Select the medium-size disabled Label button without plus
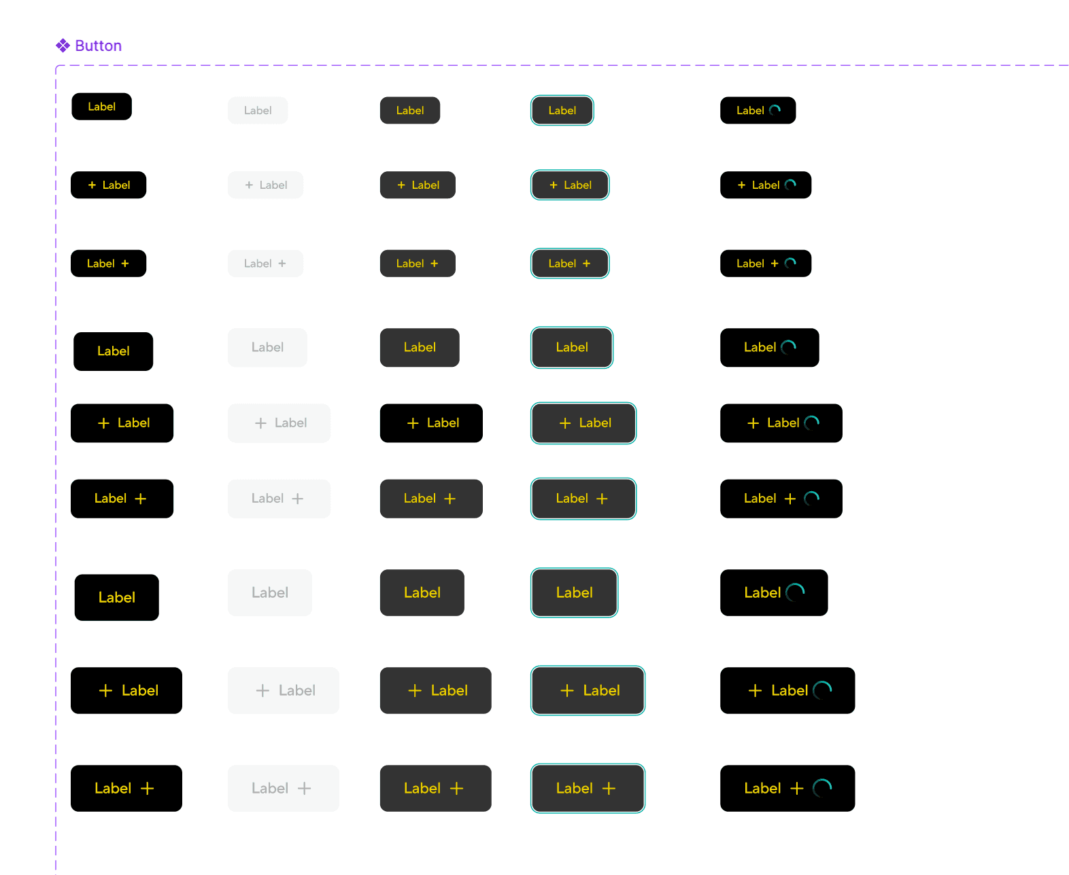Screen dimensions: 1069x875 (x=267, y=348)
